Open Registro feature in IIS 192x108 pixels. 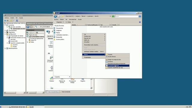pos(83,80)
